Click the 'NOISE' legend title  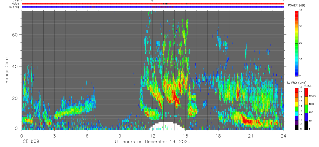pos(308,86)
